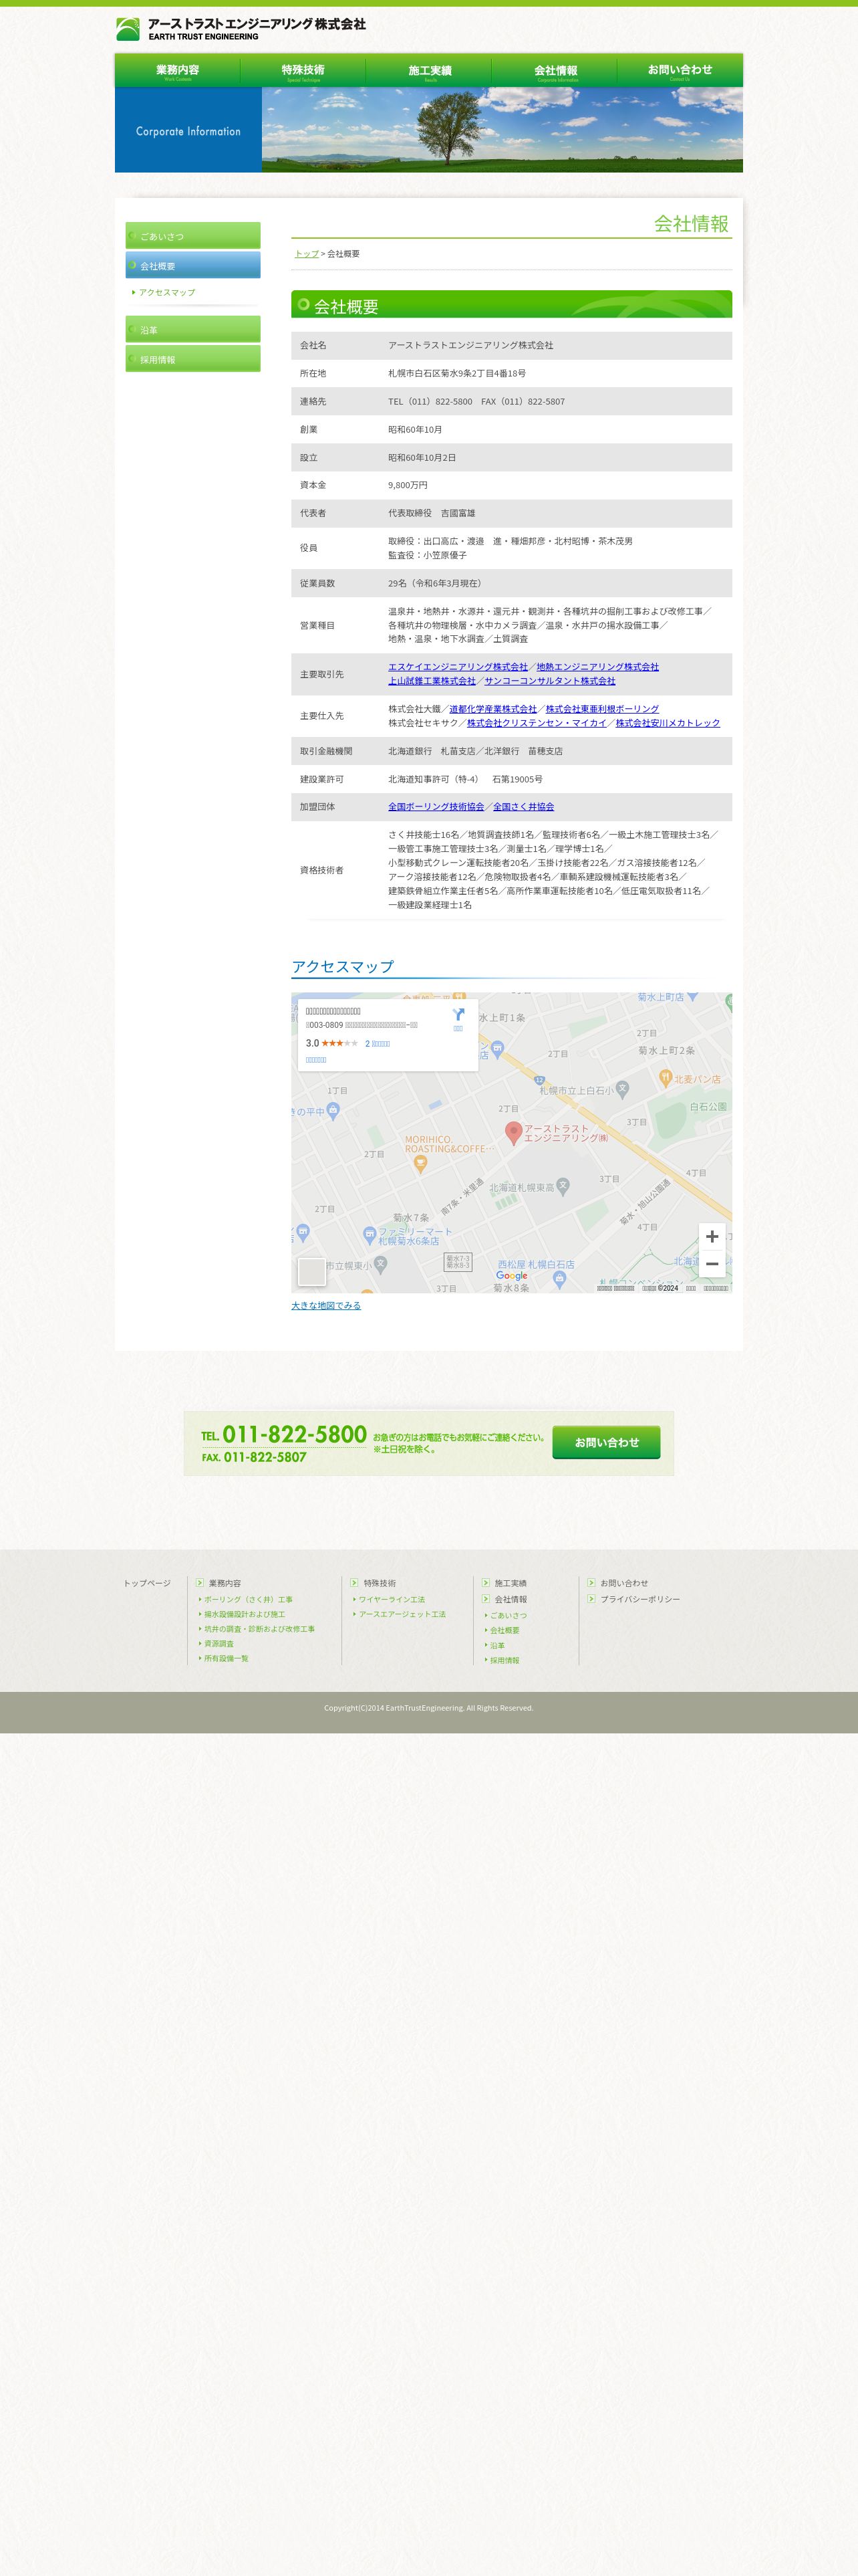Open 道都化学産業株式会社 supplier link
This screenshot has width=858, height=2576.
click(492, 709)
